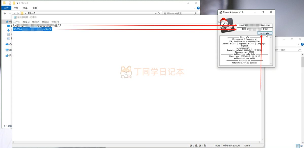
Task: Go forward in Rhino.8 Explorer
Action: (x=10, y=13)
